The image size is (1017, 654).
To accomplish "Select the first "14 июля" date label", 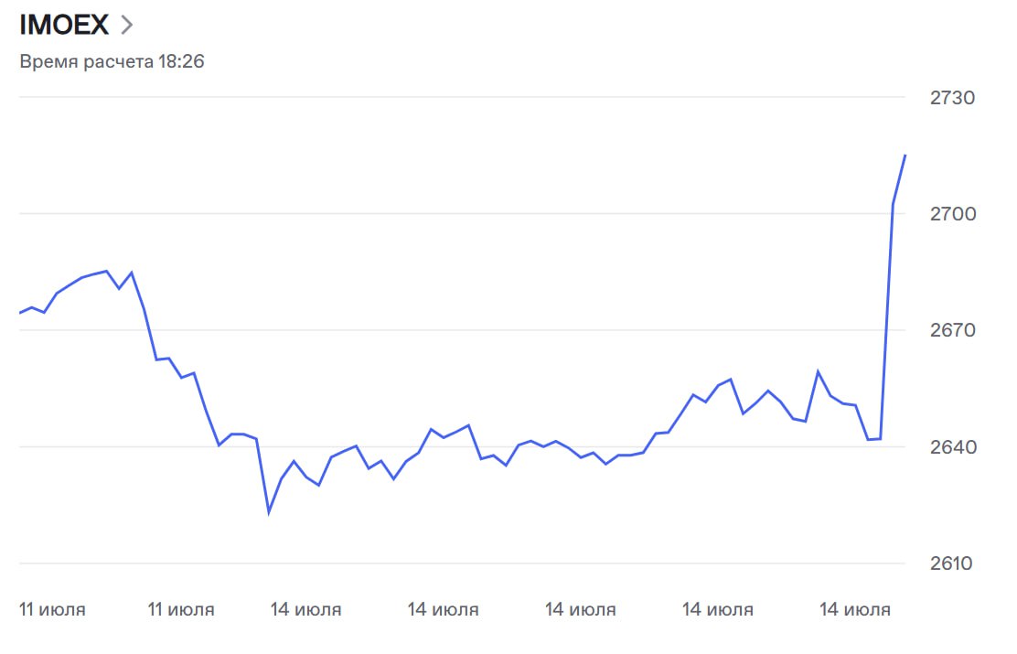I will 305,609.
